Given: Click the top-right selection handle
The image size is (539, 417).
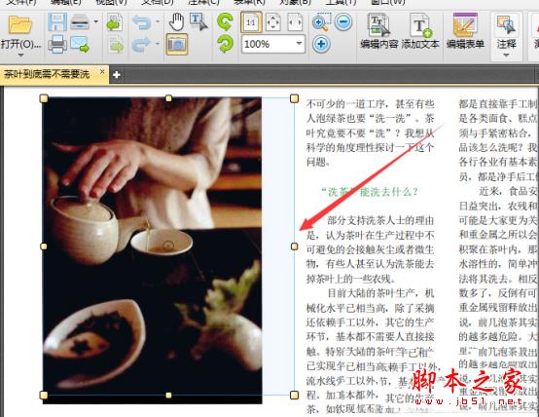Looking at the screenshot, I should (x=294, y=98).
